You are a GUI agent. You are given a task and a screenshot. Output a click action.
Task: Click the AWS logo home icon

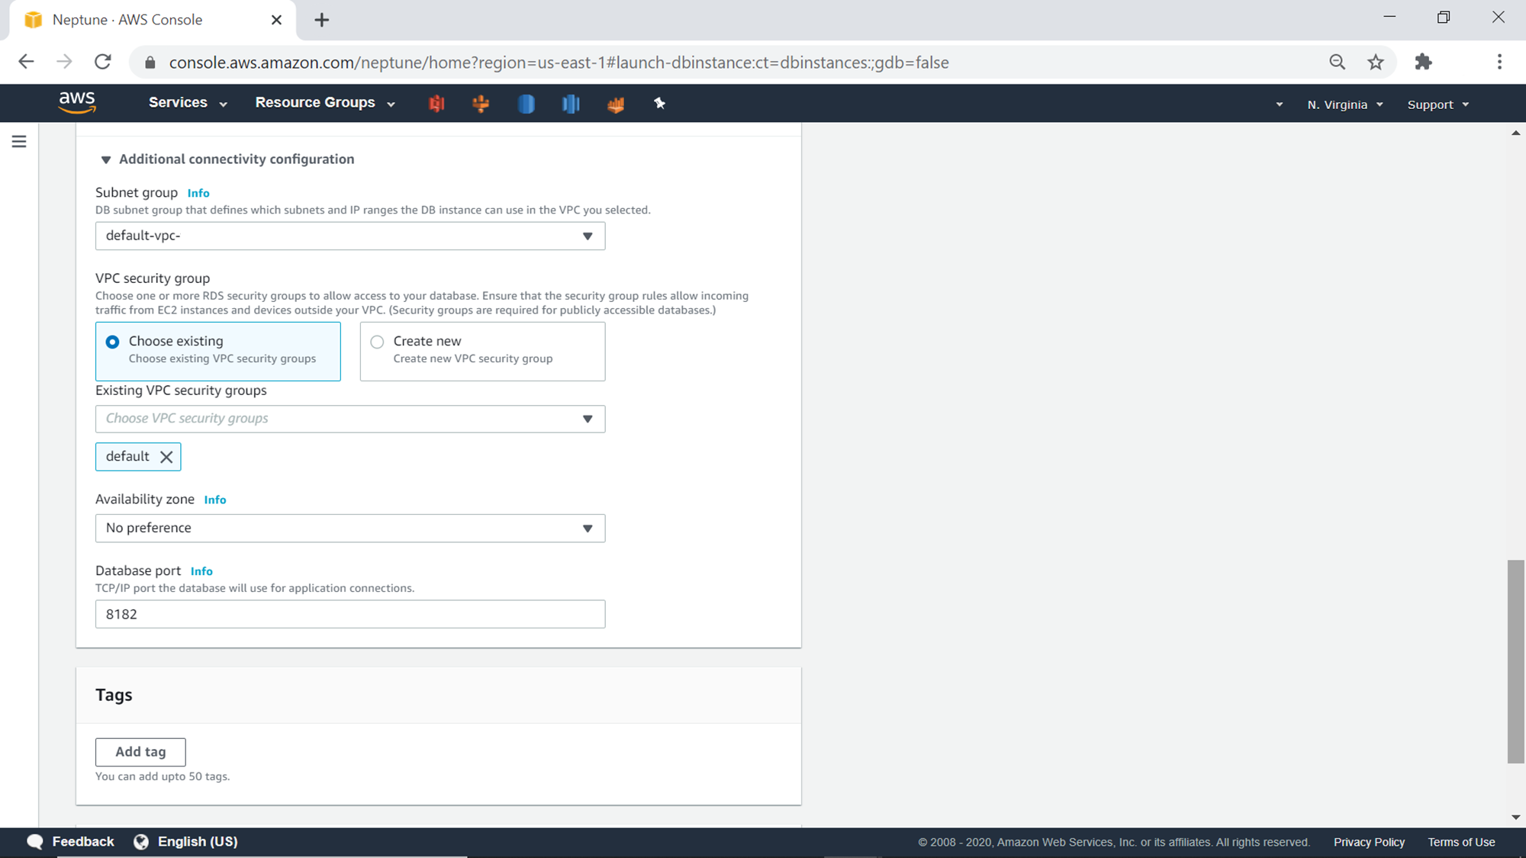pos(77,102)
